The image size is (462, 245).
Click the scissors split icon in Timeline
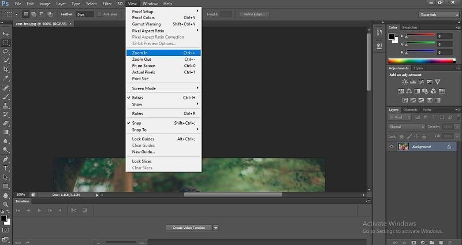click(74, 210)
